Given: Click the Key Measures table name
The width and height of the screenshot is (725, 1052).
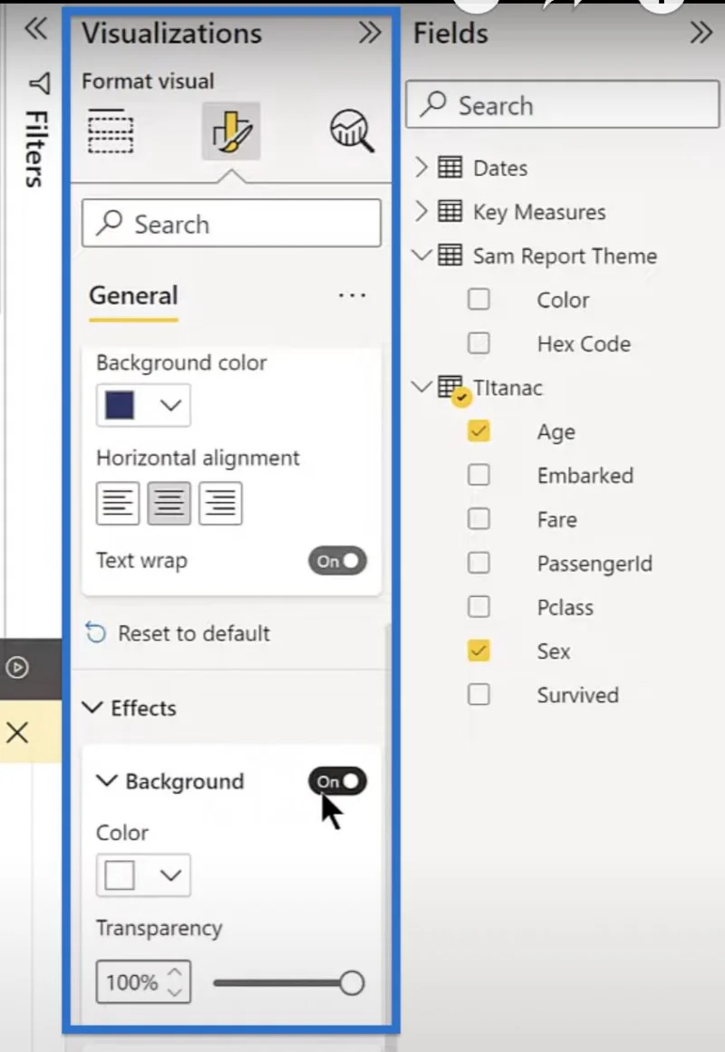Looking at the screenshot, I should (539, 213).
